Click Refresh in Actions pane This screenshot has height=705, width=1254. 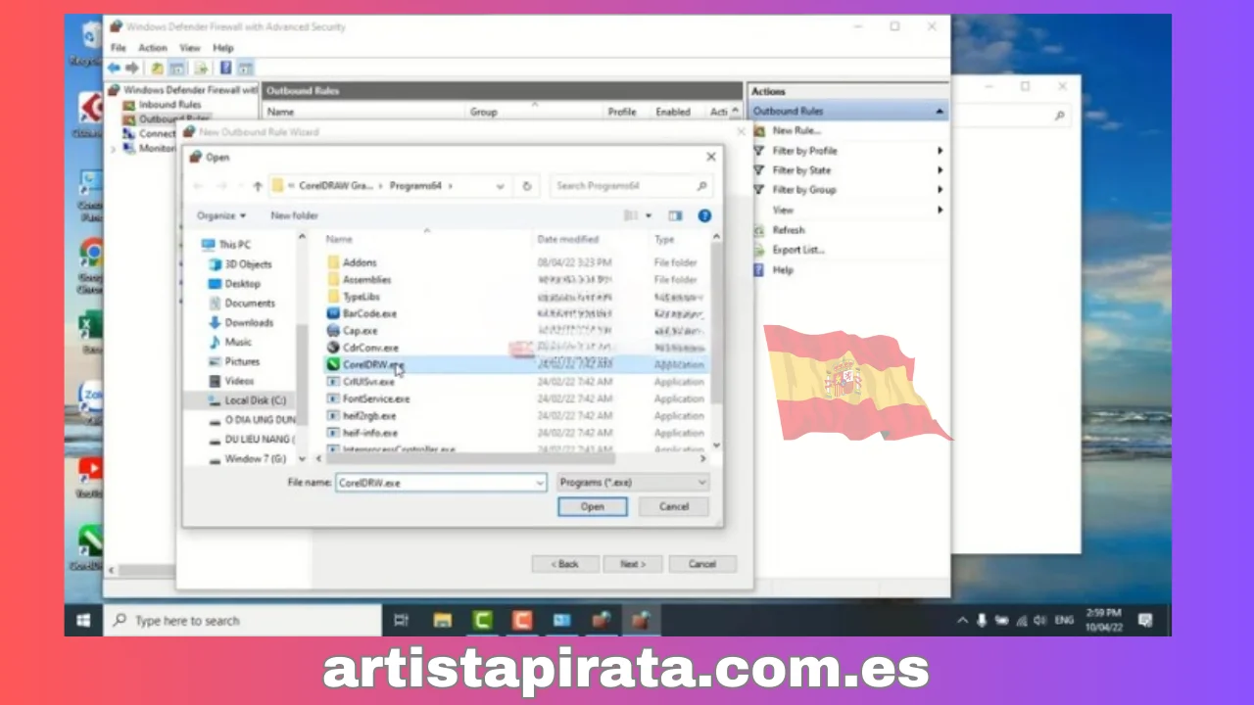[788, 230]
